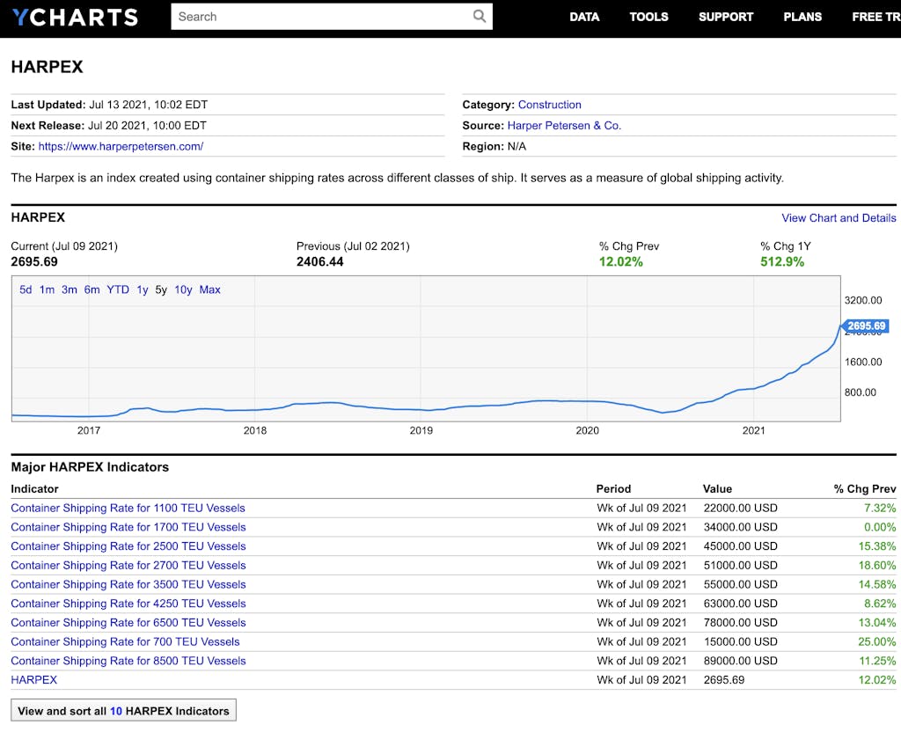Click the YCharts logo

pos(75,17)
